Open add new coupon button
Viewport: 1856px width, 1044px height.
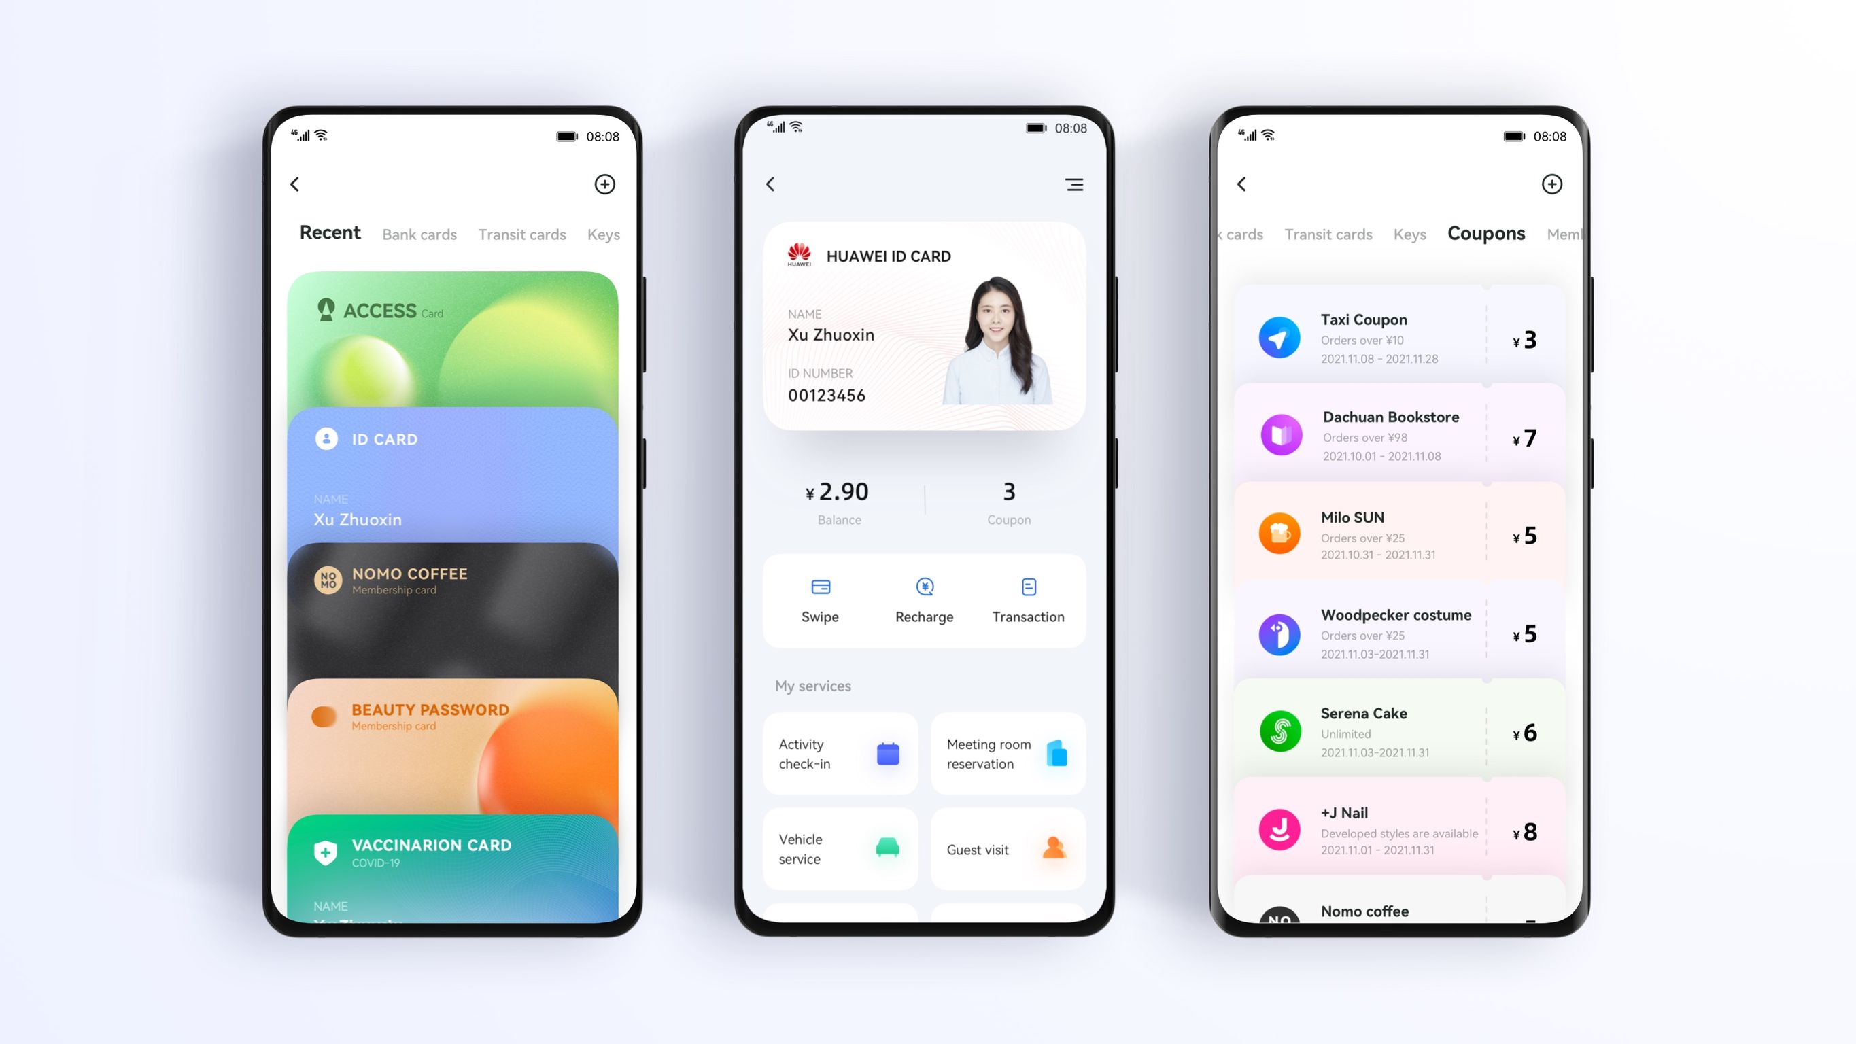coord(1554,184)
